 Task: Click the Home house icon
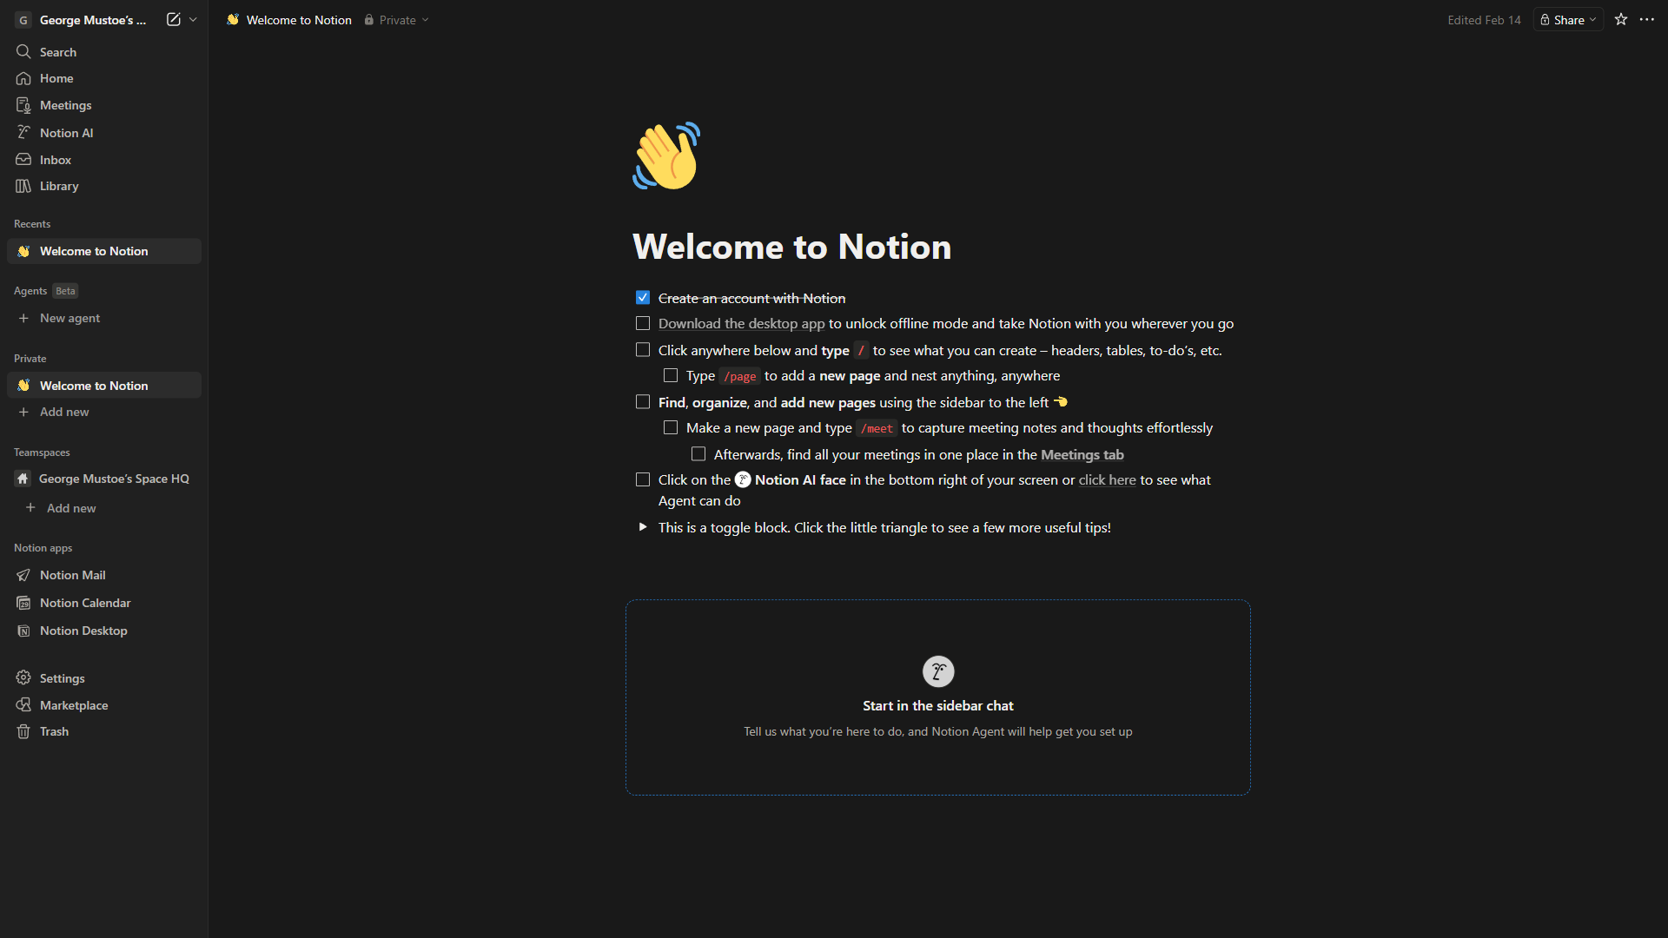[23, 78]
